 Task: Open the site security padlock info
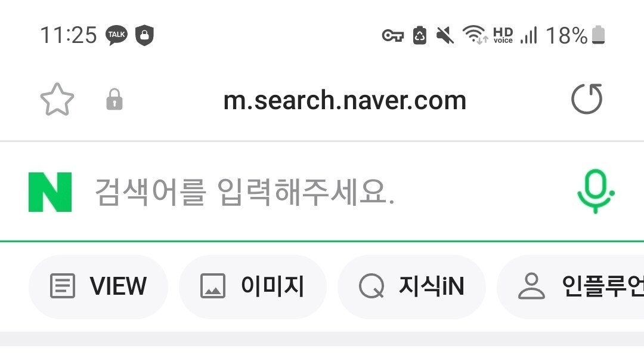(114, 100)
